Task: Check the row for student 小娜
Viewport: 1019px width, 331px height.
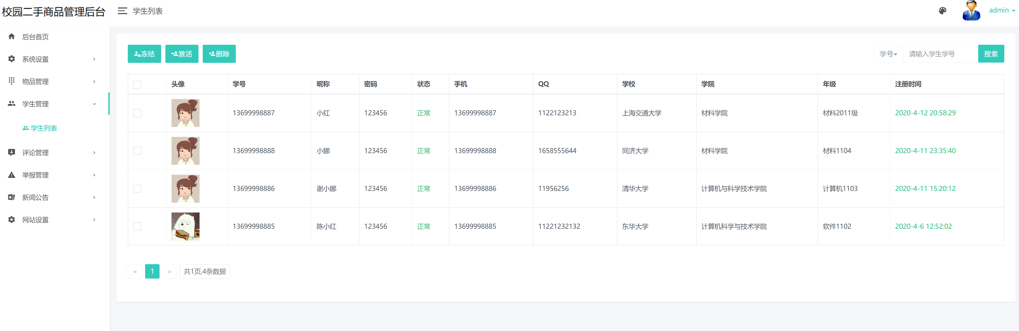Action: pos(137,151)
